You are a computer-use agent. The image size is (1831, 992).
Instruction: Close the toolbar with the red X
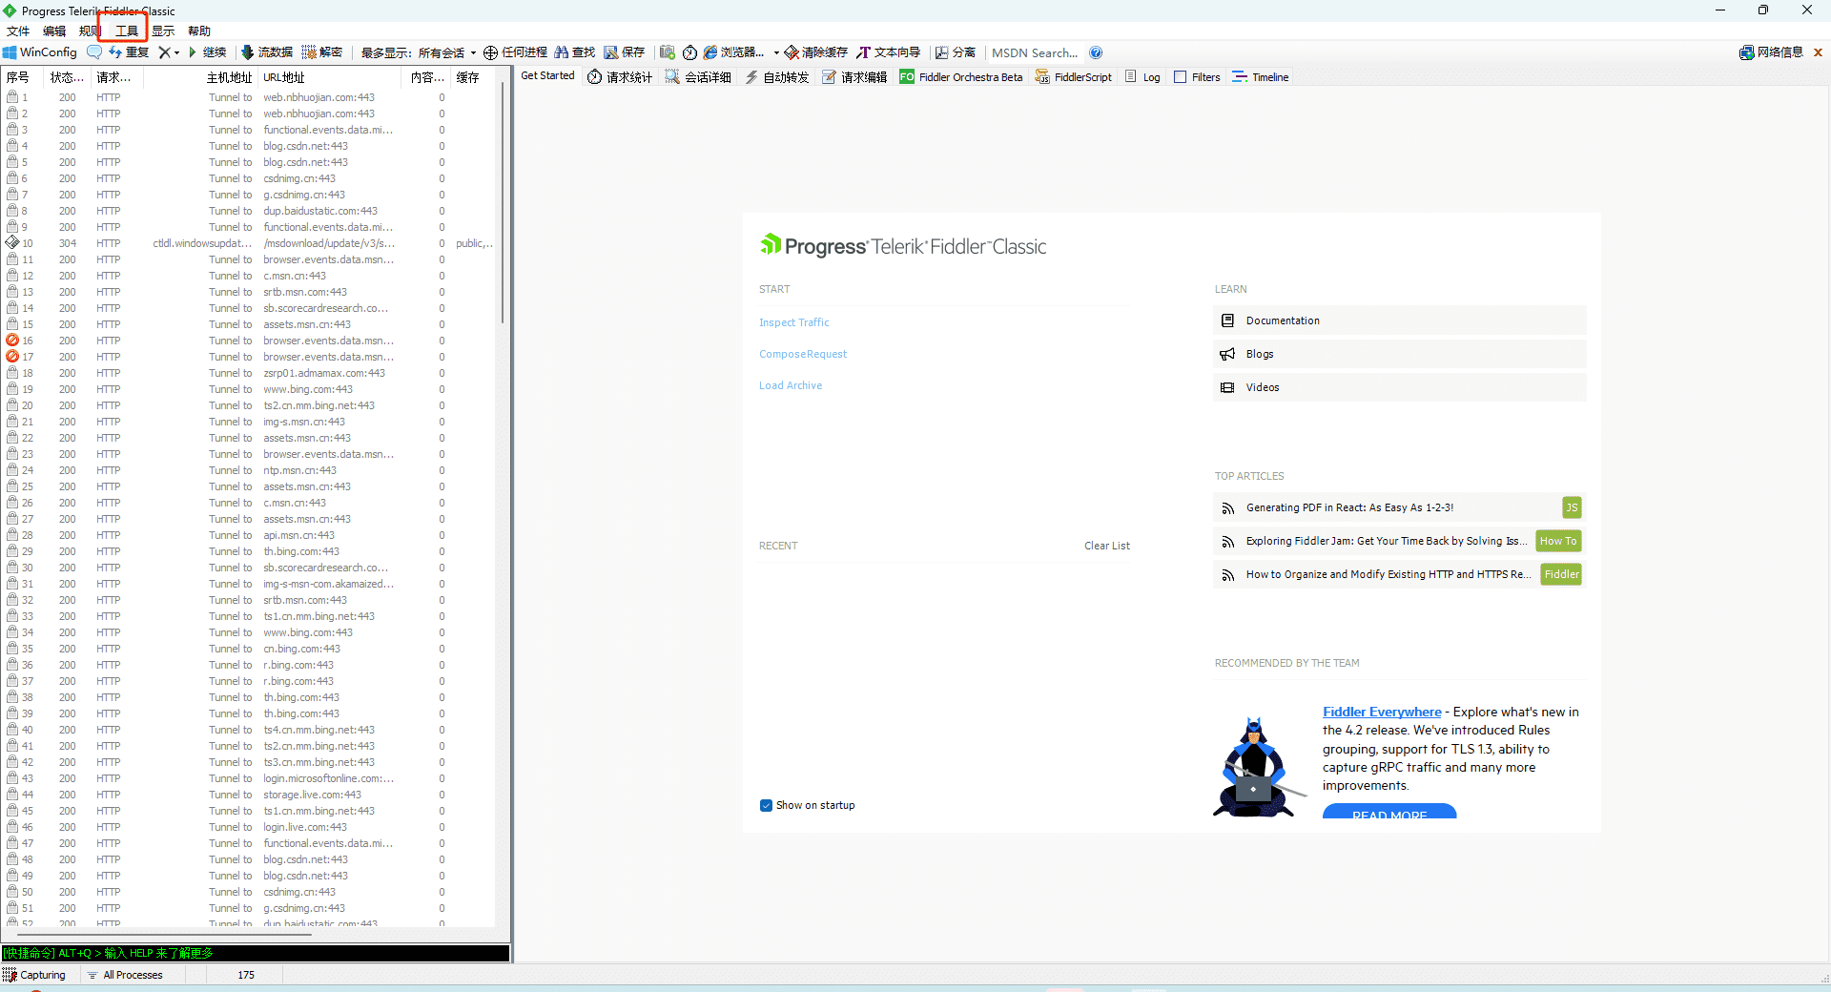(x=1818, y=52)
